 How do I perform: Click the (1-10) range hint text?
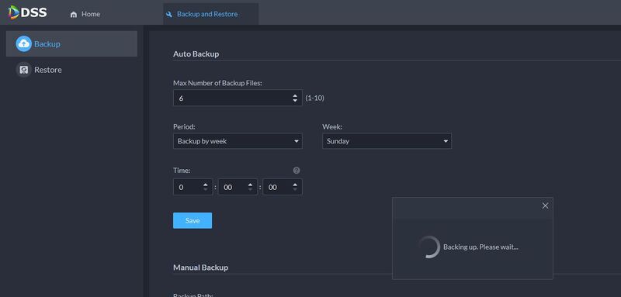coord(315,98)
